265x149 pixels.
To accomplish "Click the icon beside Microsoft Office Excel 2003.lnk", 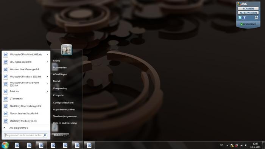I will tap(6, 77).
